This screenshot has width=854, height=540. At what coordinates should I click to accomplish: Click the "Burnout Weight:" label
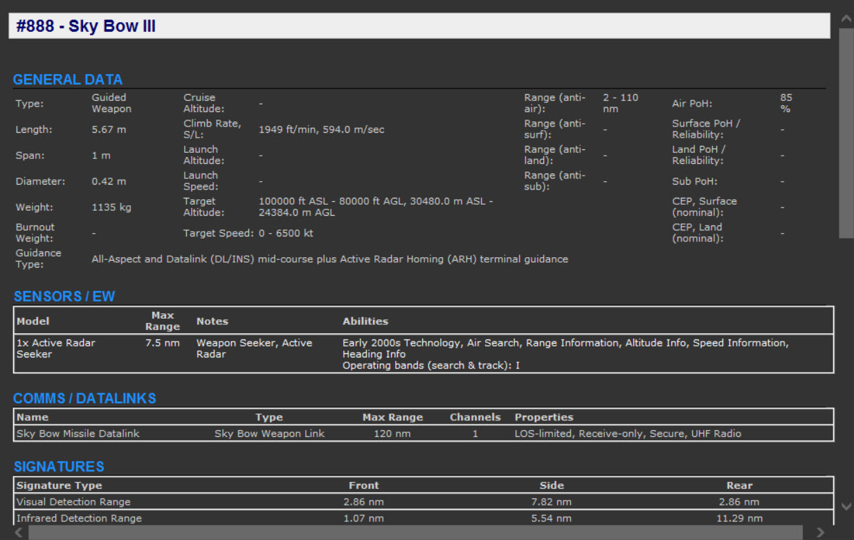(35, 233)
